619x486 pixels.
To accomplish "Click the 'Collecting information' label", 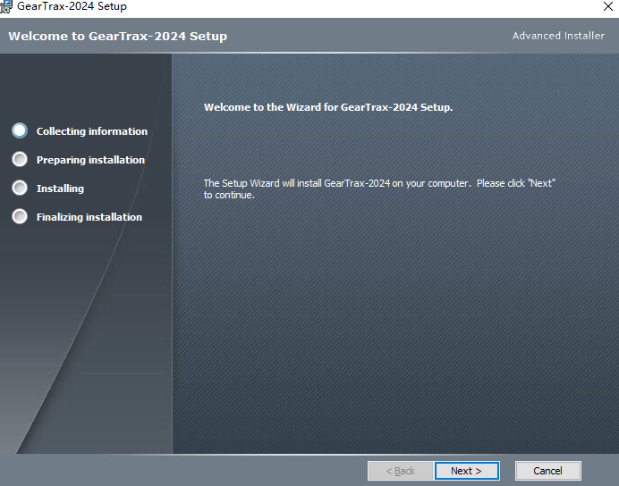I will [x=92, y=131].
